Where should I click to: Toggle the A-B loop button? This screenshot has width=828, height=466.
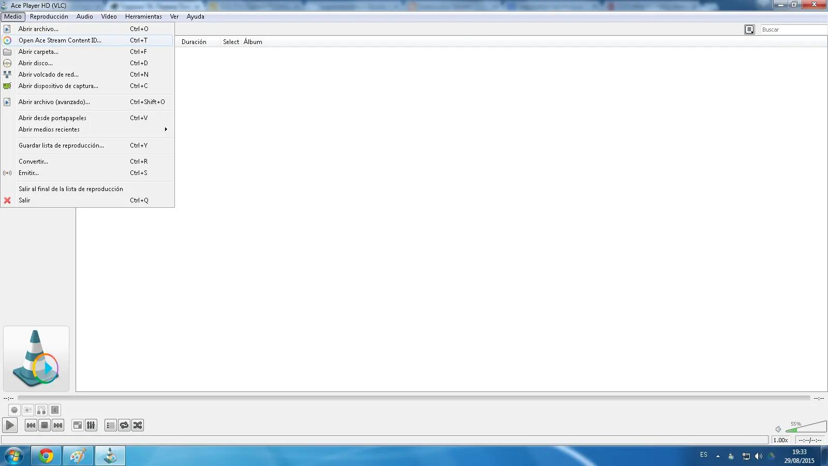tap(41, 410)
